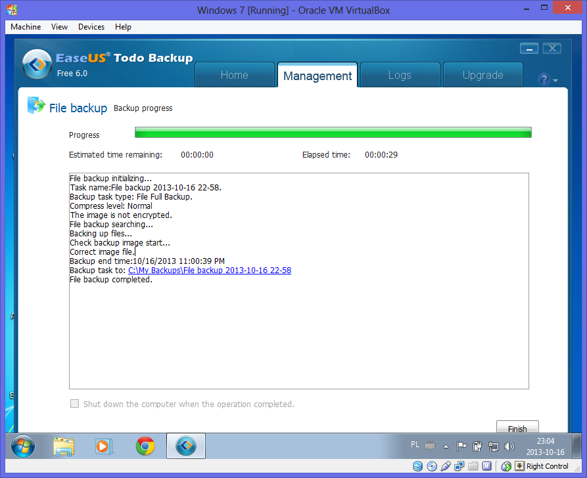Open VirtualBox Machine menu
This screenshot has width=587, height=478.
click(26, 27)
